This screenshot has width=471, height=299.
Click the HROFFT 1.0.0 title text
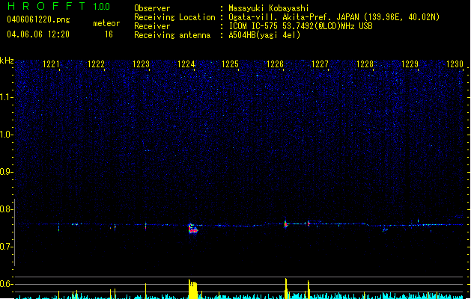59,6
